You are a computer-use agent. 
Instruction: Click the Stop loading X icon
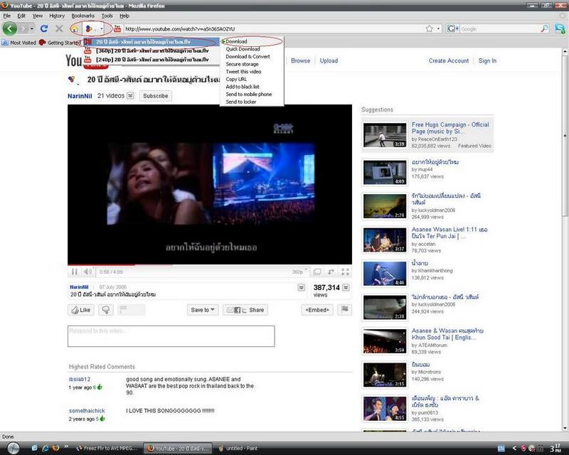59,28
